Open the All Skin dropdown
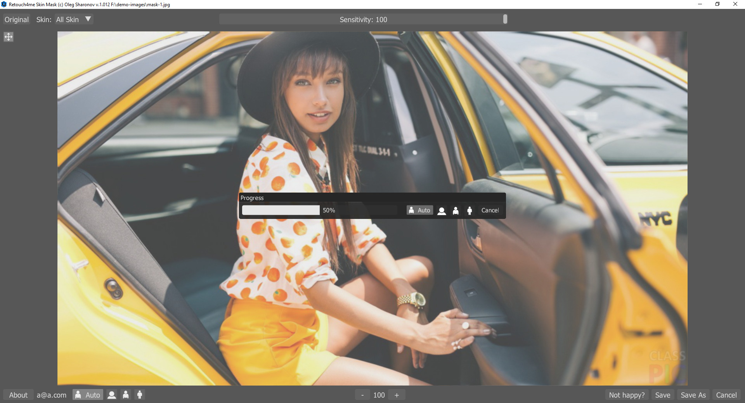This screenshot has height=403, width=745. pos(68,19)
